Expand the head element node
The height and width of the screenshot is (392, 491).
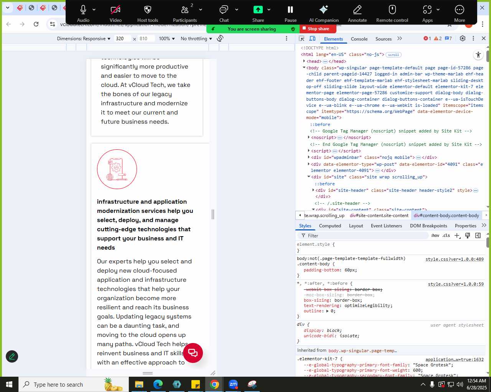304,61
